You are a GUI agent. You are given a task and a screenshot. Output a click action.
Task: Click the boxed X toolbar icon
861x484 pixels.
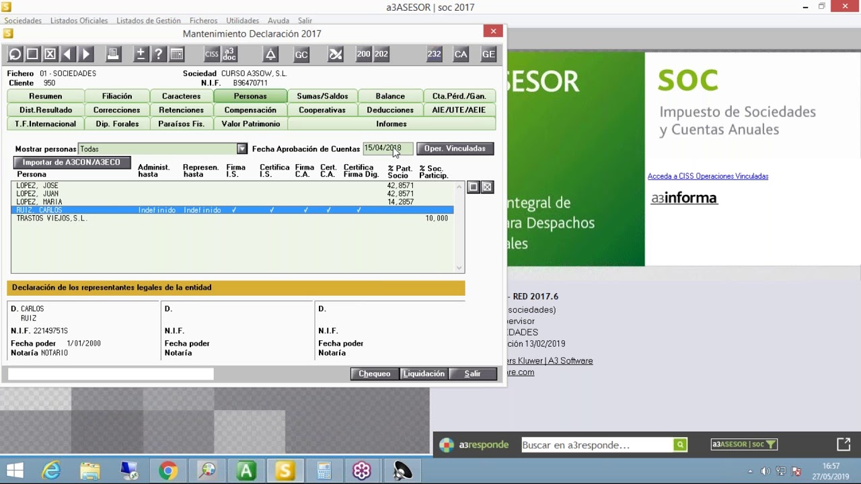(x=50, y=54)
